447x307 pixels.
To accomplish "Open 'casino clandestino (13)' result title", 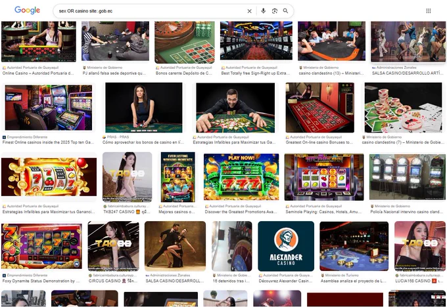I will (x=331, y=73).
